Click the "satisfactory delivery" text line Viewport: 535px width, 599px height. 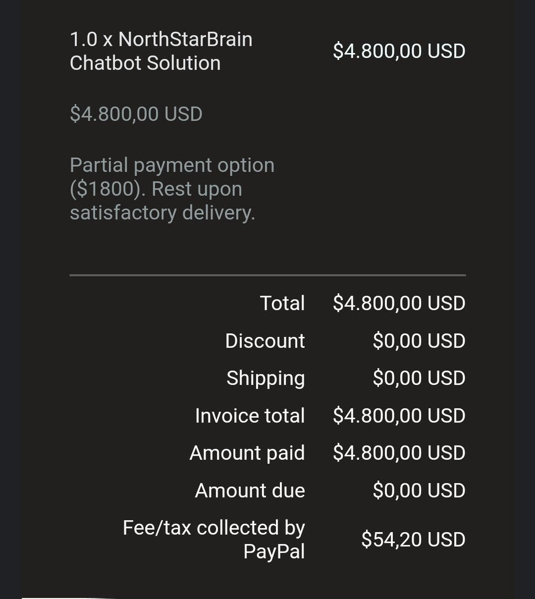162,213
